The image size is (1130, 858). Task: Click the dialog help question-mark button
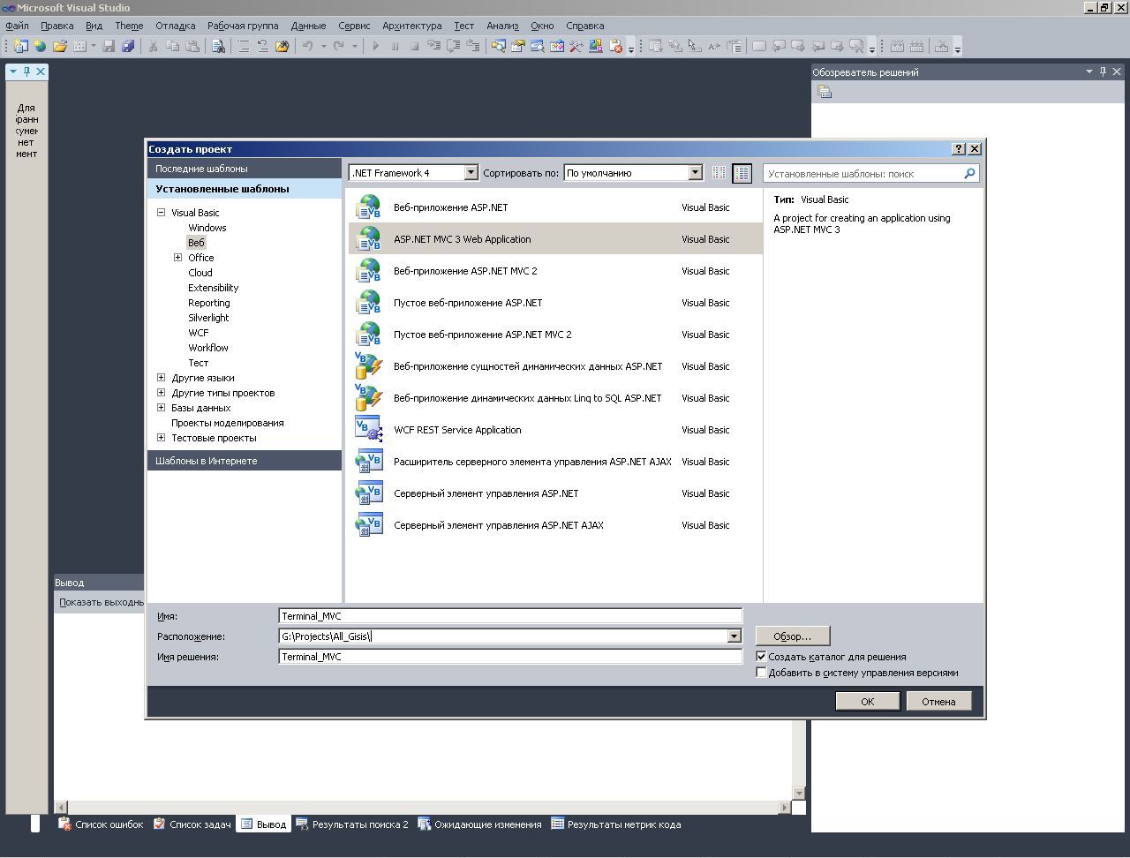[959, 149]
